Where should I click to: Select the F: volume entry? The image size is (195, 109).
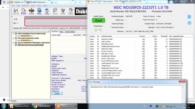coord(27,36)
